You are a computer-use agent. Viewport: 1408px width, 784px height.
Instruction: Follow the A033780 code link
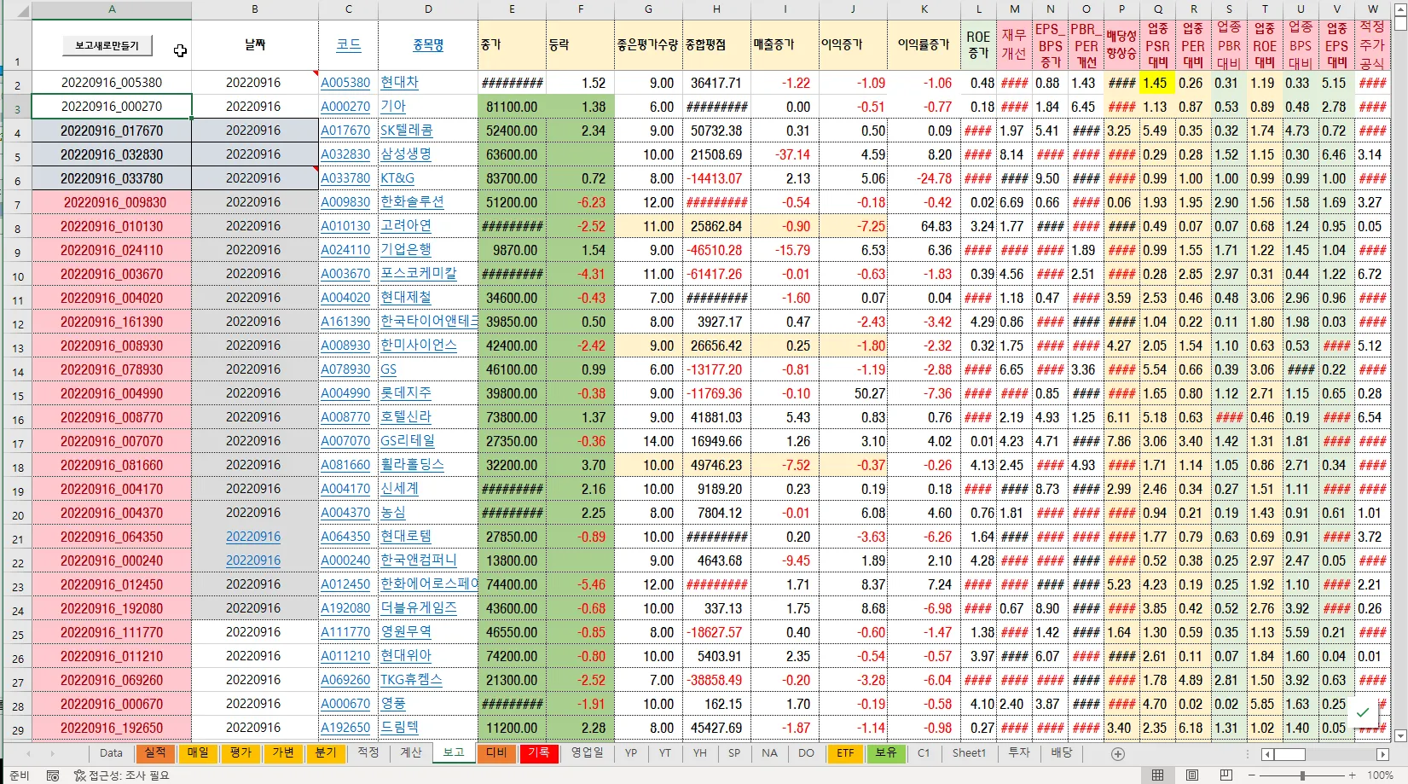(345, 178)
